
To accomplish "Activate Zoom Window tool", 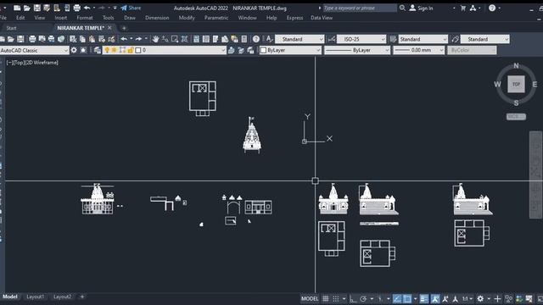I will click(x=175, y=39).
